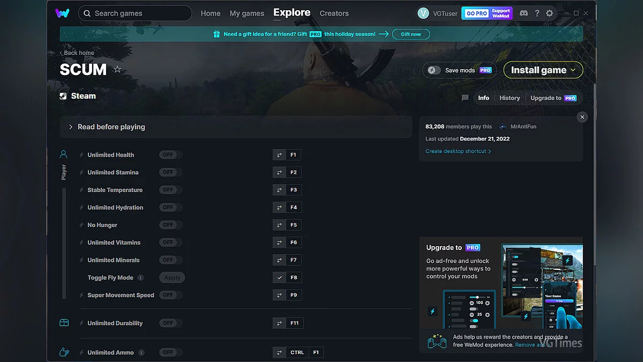The width and height of the screenshot is (643, 362).
Task: Click the CTRL key box for Unlimited Ammo
Action: 297,352
